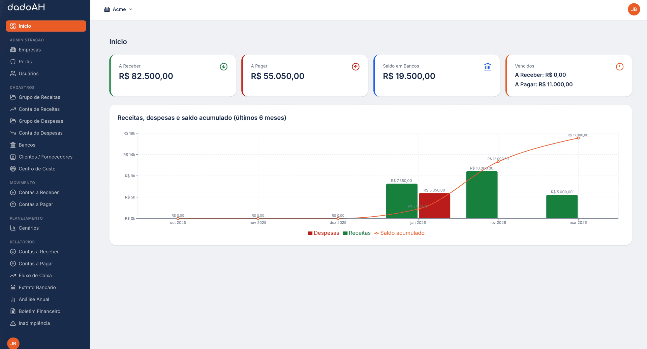Open Fluxo de Caixa report

click(x=35, y=276)
